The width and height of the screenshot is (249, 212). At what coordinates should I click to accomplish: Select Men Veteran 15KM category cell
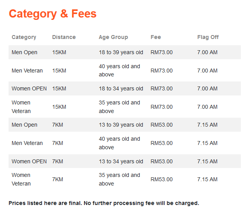coord(27,71)
